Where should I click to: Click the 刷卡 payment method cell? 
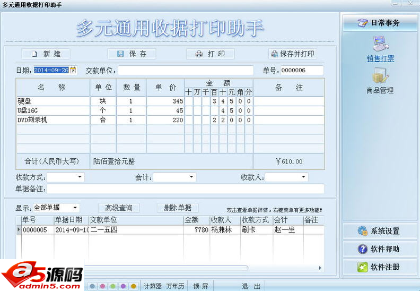pos(257,230)
